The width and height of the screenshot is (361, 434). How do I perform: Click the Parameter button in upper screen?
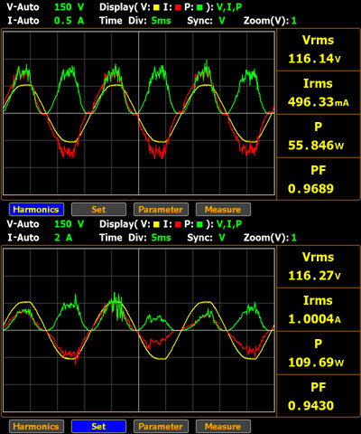click(x=161, y=209)
